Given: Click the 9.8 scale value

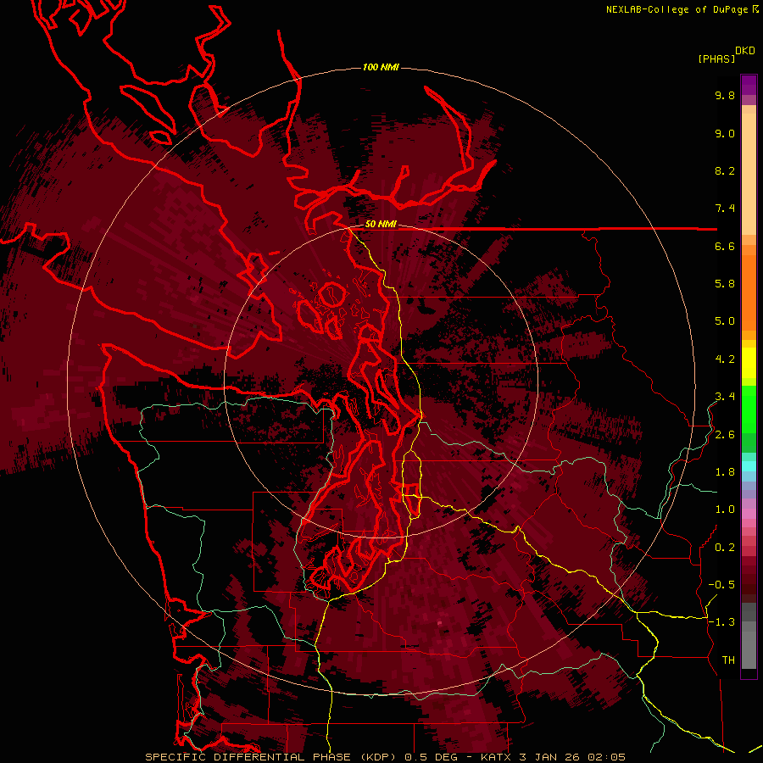Looking at the screenshot, I should [x=725, y=95].
